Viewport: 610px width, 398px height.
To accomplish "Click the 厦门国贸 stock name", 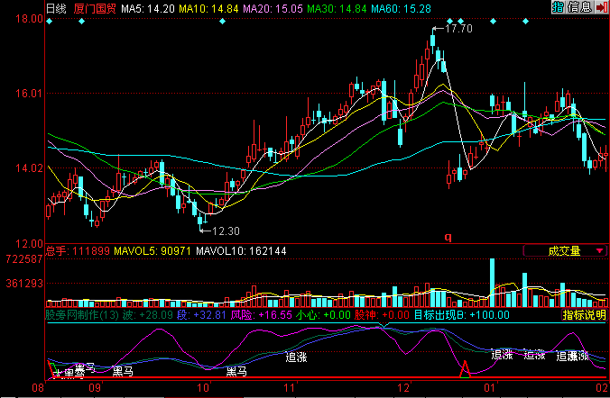I will [94, 7].
